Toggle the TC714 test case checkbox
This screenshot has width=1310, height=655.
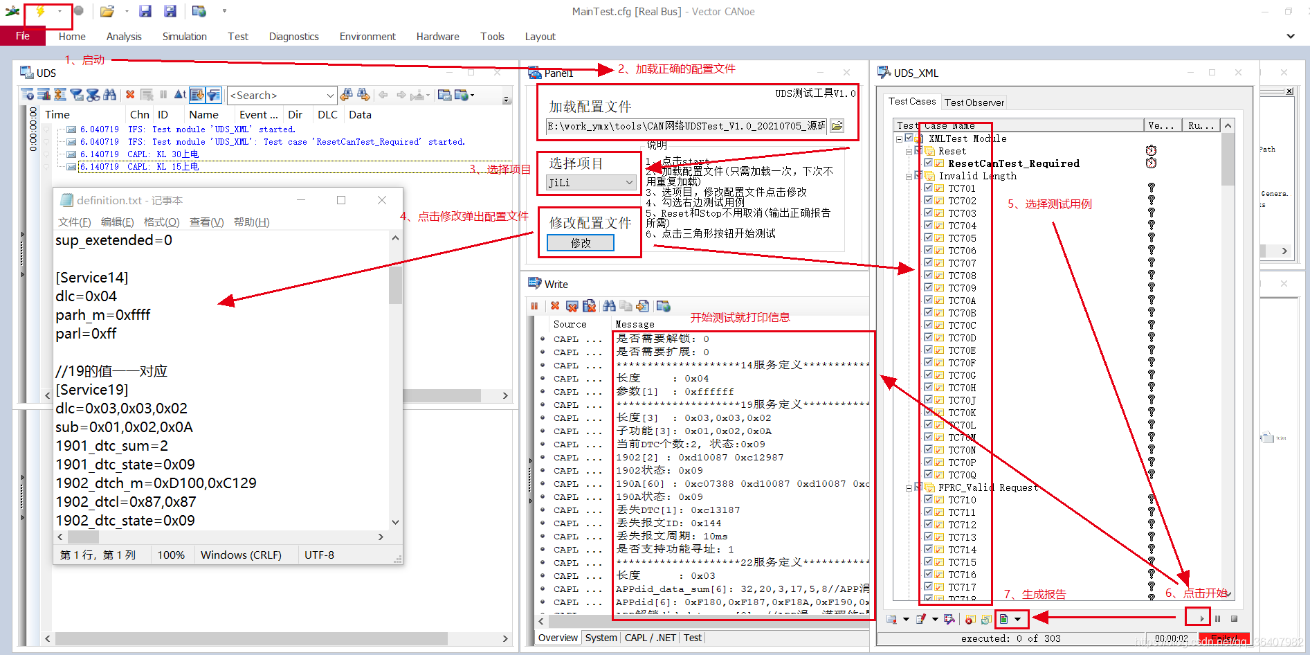(929, 549)
